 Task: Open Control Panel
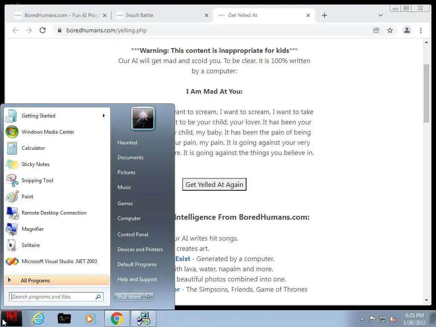(133, 235)
